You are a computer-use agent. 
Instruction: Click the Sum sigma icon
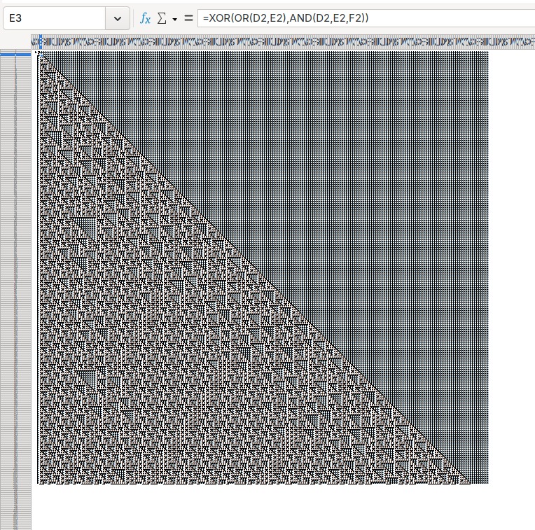[x=162, y=18]
